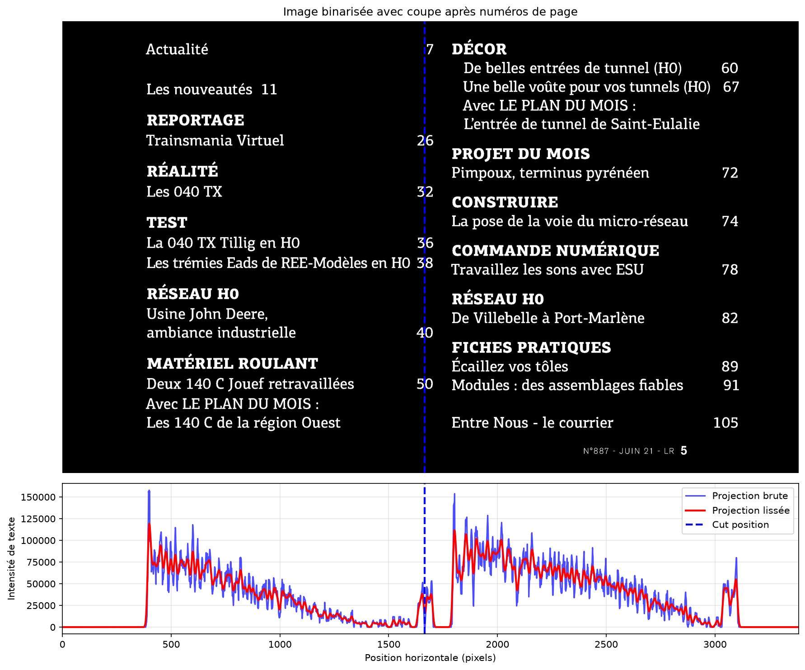Select "Deux 140 C Jouef retravaillées"
This screenshot has height=670, width=805.
click(x=250, y=384)
